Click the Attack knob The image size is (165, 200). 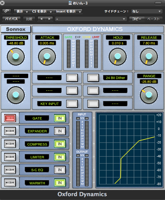[x=47, y=56]
